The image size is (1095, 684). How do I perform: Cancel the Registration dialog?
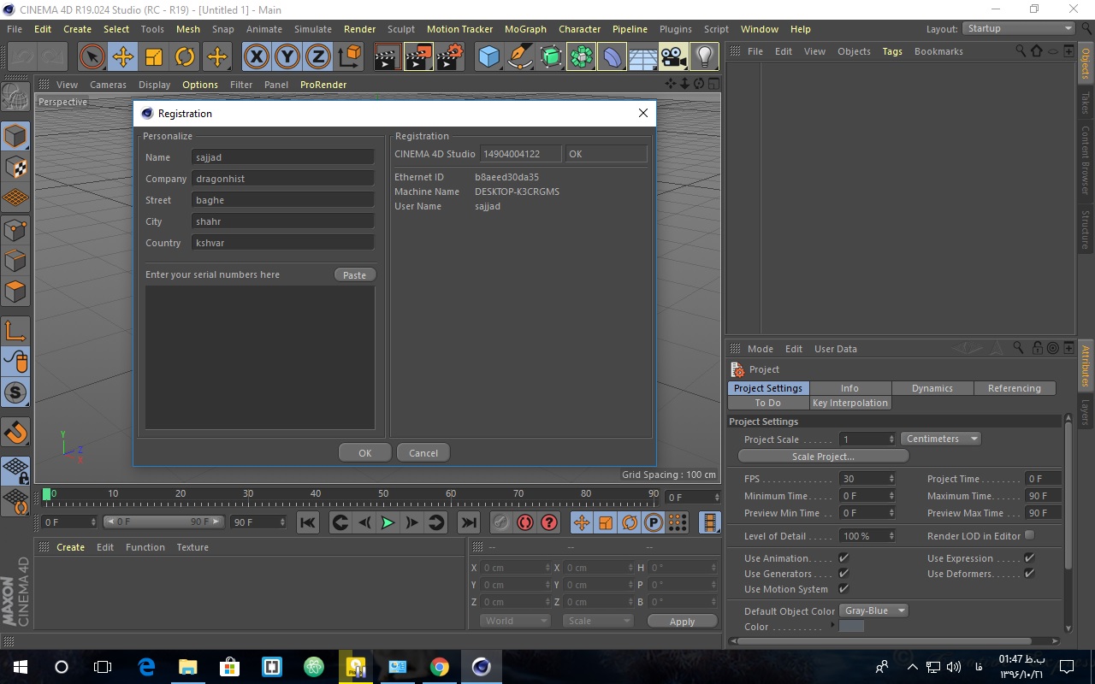point(423,453)
